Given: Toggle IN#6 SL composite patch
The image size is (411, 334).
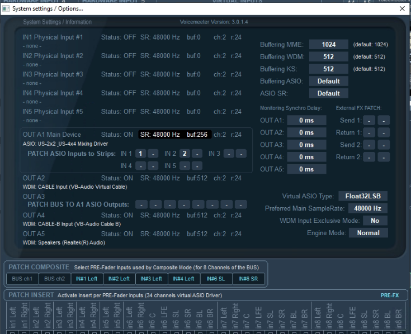Looking at the screenshot, I should pyautogui.click(x=216, y=279).
